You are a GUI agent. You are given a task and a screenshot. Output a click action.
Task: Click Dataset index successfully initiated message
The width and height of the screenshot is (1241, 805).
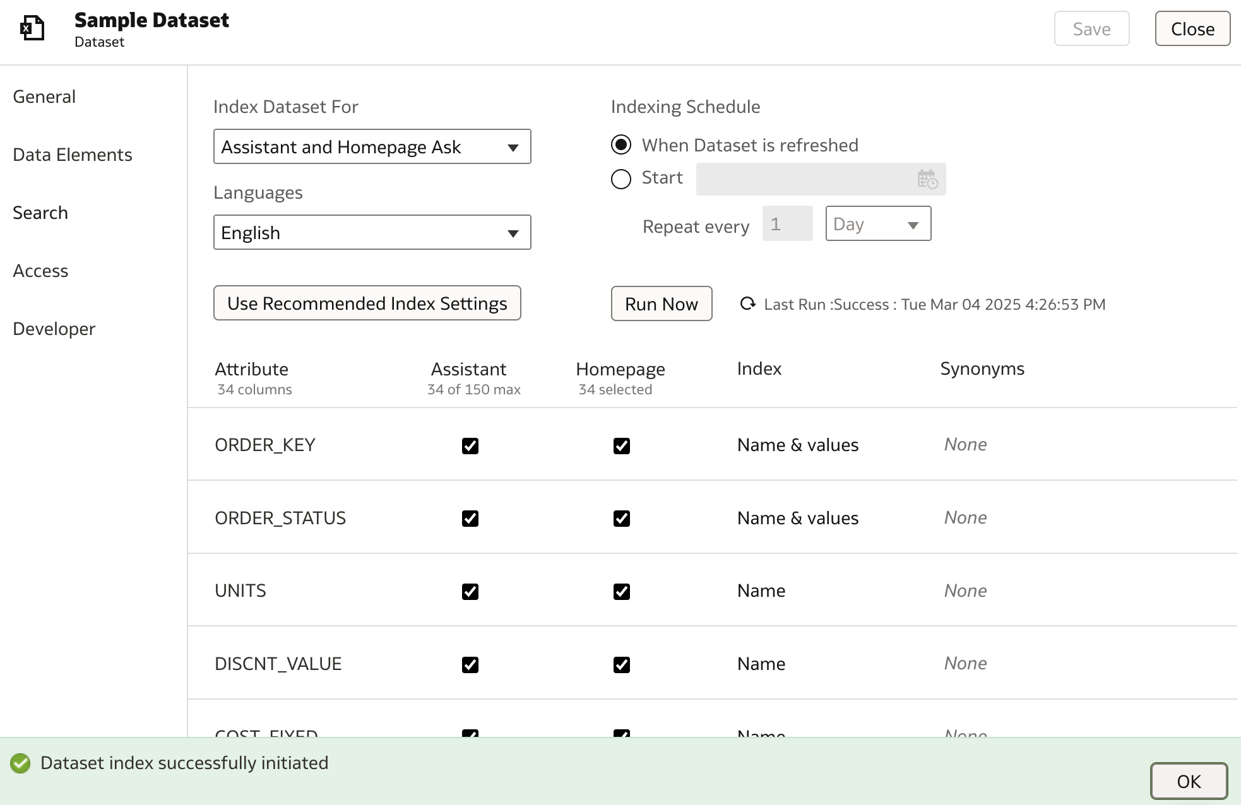(x=184, y=763)
